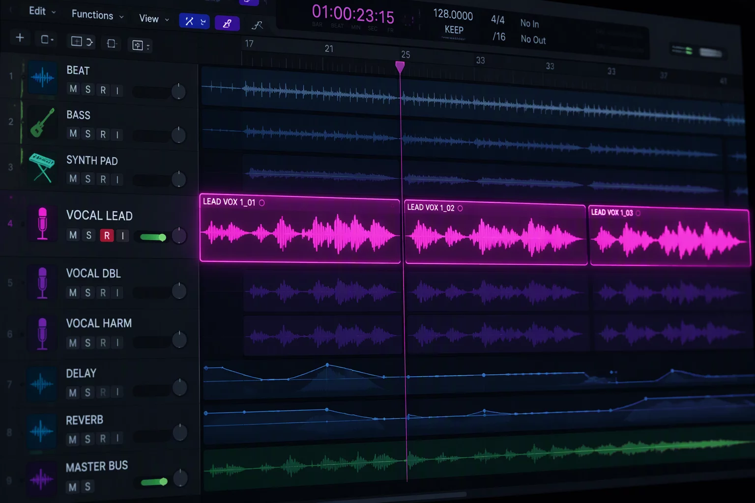Click the blue scissors tool button
This screenshot has width=755, height=503.
click(x=189, y=21)
